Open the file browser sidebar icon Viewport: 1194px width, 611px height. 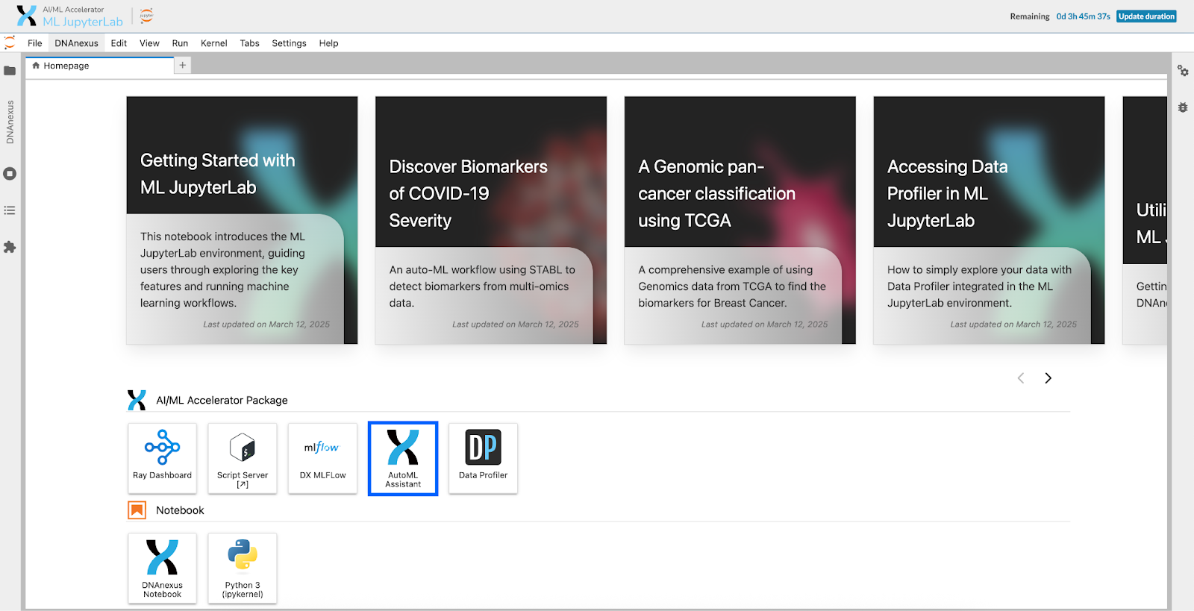coord(10,71)
